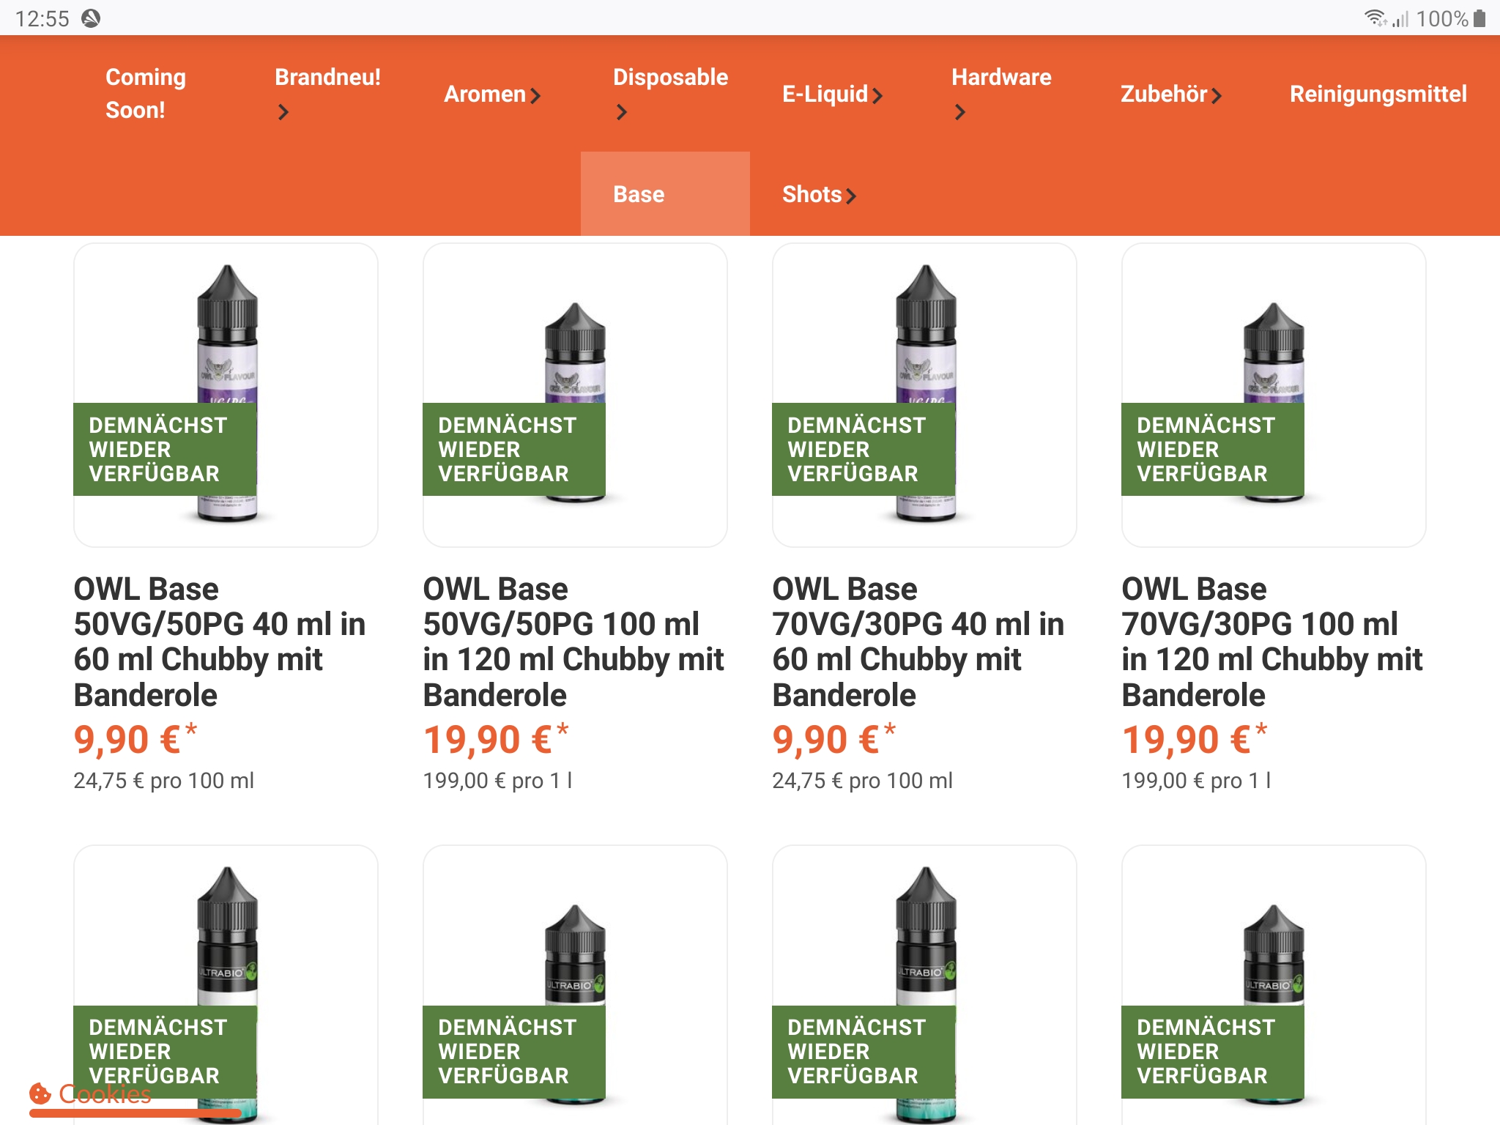Go to Reinigungsmittel category
Image resolution: width=1500 pixels, height=1125 pixels.
click(x=1378, y=94)
